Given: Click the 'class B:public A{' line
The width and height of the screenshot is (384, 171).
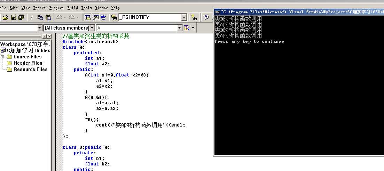Looking at the screenshot, I should [86, 147].
